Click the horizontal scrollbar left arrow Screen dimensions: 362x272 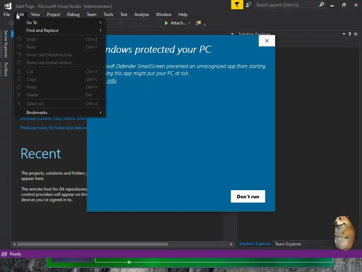click(14, 244)
